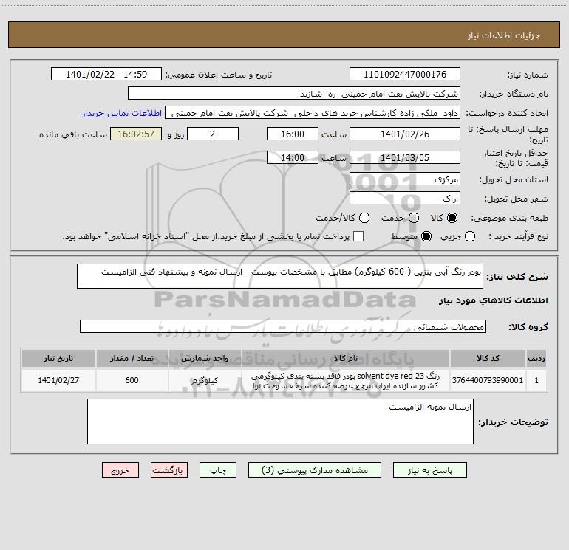Viewport: 569px width, 550px height.
Task: Click the شهر محل تحویل label
Action: [517, 199]
